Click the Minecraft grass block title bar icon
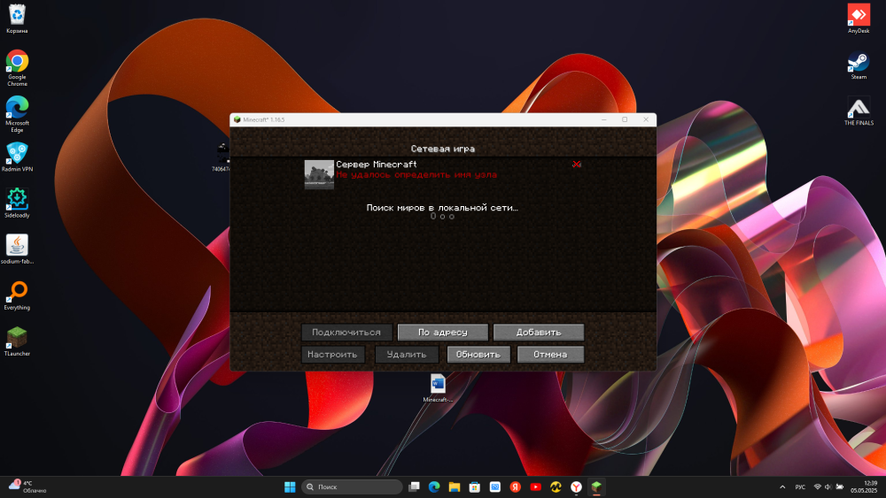886x498 pixels. [237, 119]
